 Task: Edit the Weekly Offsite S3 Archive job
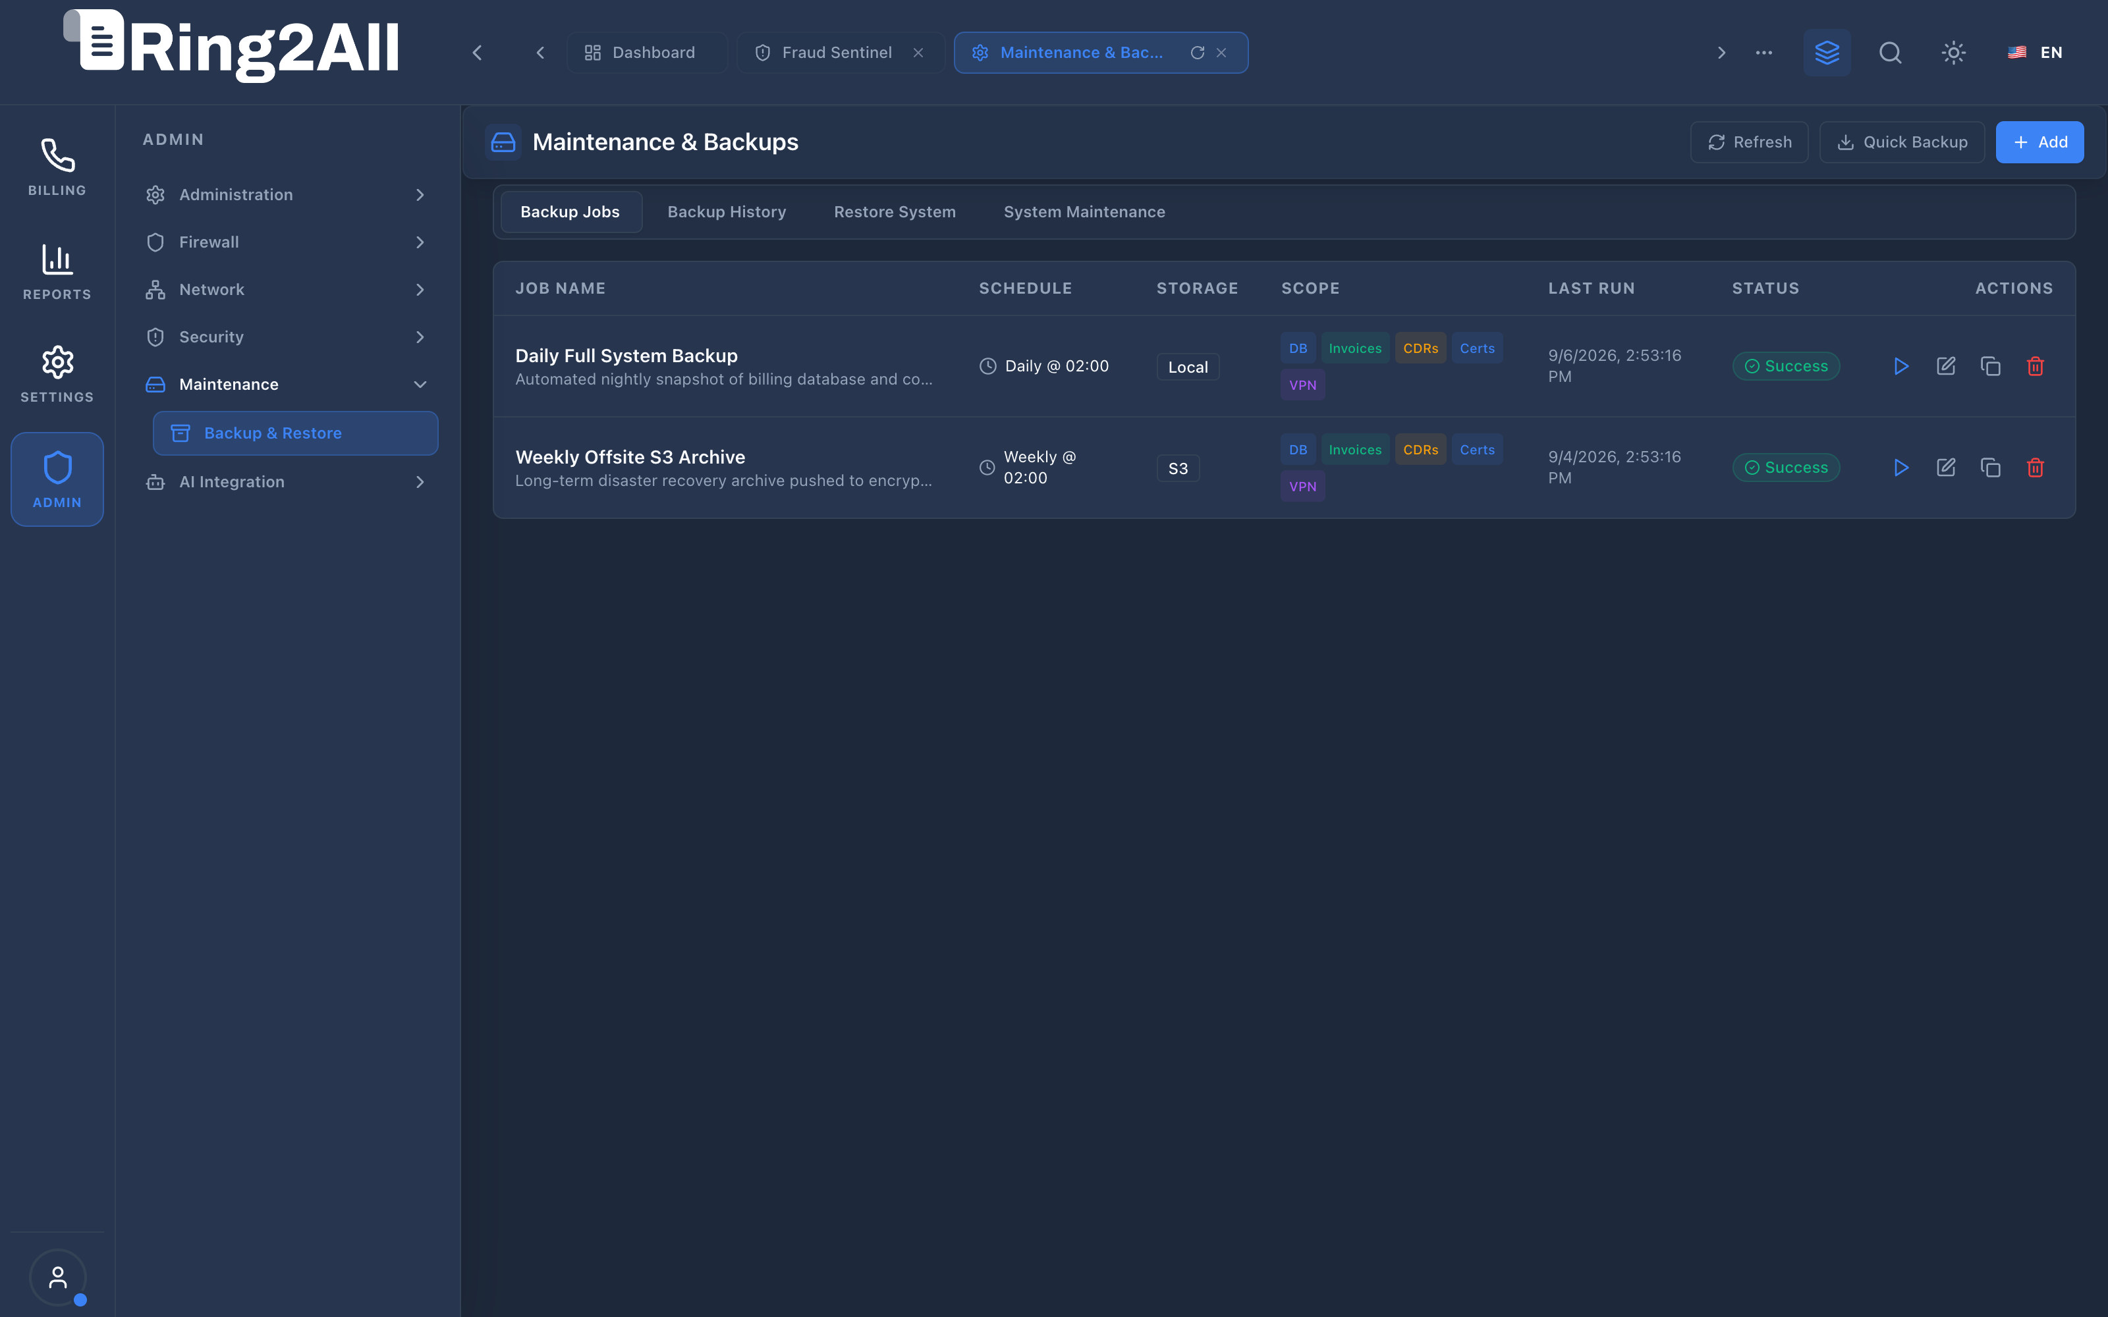pos(1945,468)
